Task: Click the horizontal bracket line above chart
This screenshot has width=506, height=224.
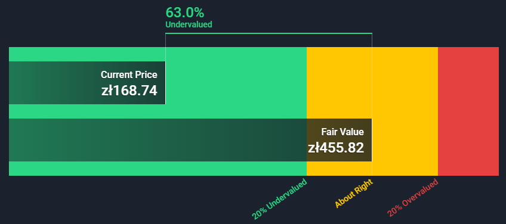Action: (x=269, y=33)
